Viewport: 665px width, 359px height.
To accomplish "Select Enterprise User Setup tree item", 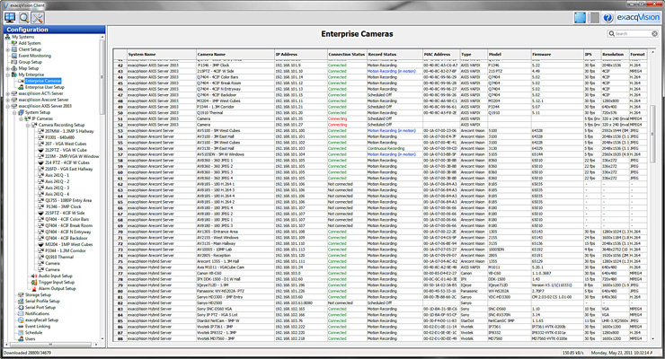I will [45, 86].
